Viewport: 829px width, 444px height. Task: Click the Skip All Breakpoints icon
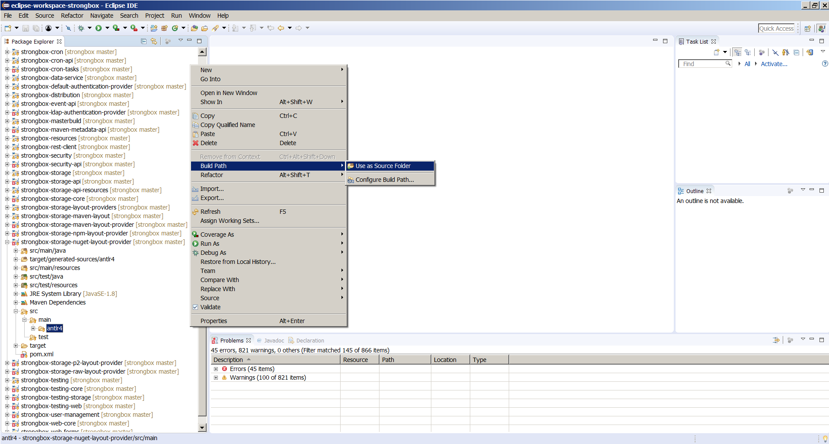[68, 28]
